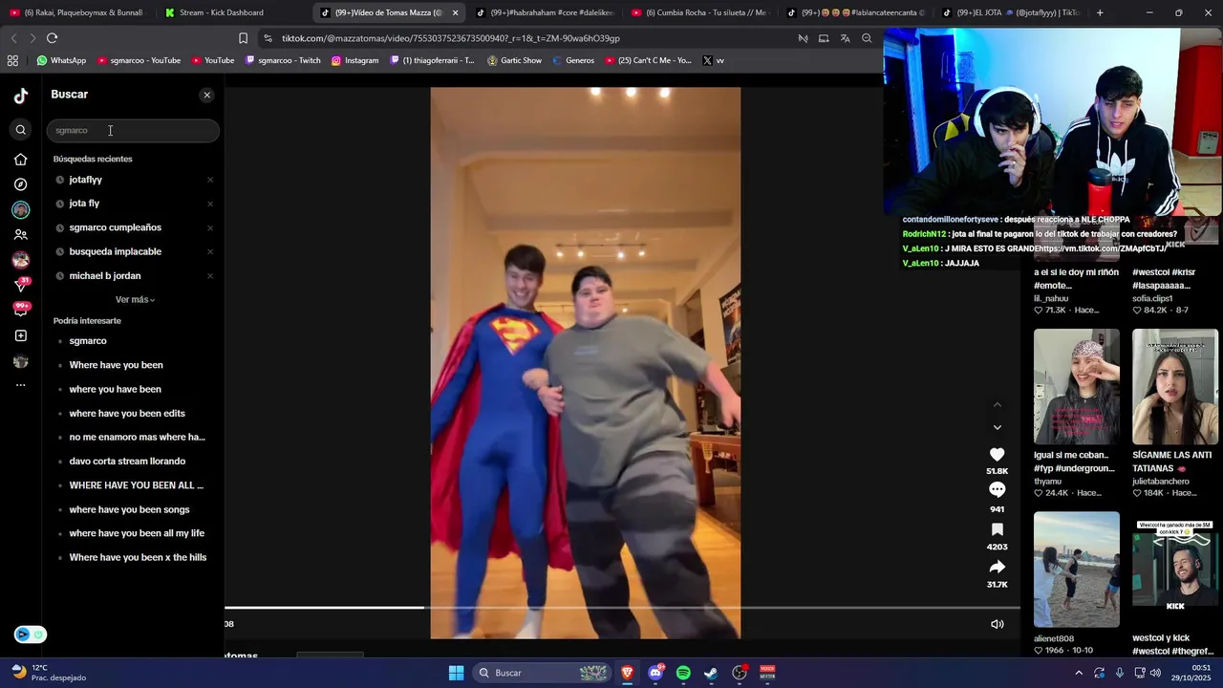Open sgmarcoo - Twitch bookmark

click(283, 60)
